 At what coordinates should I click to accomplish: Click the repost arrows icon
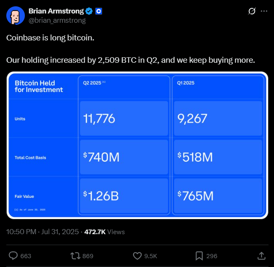pyautogui.click(x=75, y=256)
